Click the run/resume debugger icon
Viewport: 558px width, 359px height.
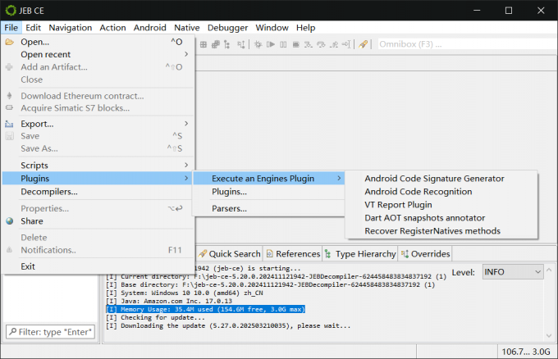(x=271, y=44)
